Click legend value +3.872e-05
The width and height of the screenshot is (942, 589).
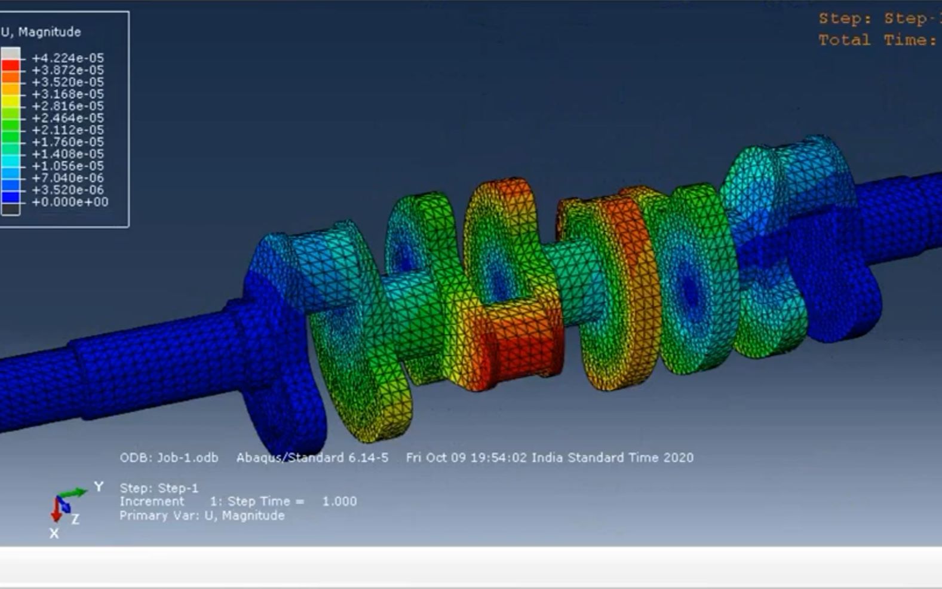67,70
